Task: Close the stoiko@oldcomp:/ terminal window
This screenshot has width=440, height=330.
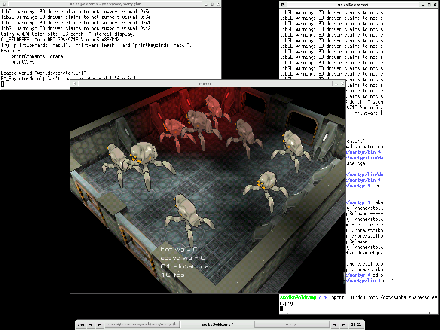Action: click(435, 5)
